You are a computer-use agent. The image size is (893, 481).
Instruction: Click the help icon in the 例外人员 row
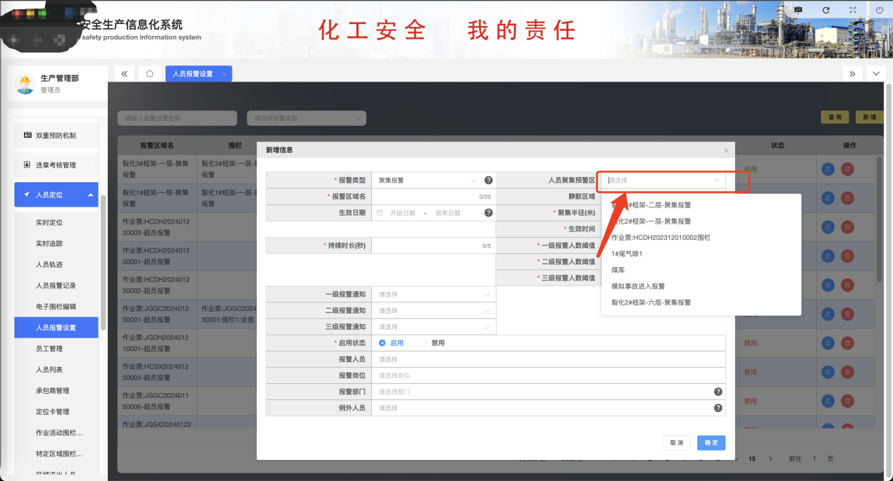(x=718, y=408)
